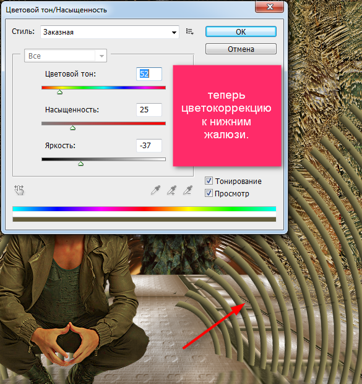Click the Яркость slider handle
Screen dimensions: 362x384
pyautogui.click(x=80, y=164)
